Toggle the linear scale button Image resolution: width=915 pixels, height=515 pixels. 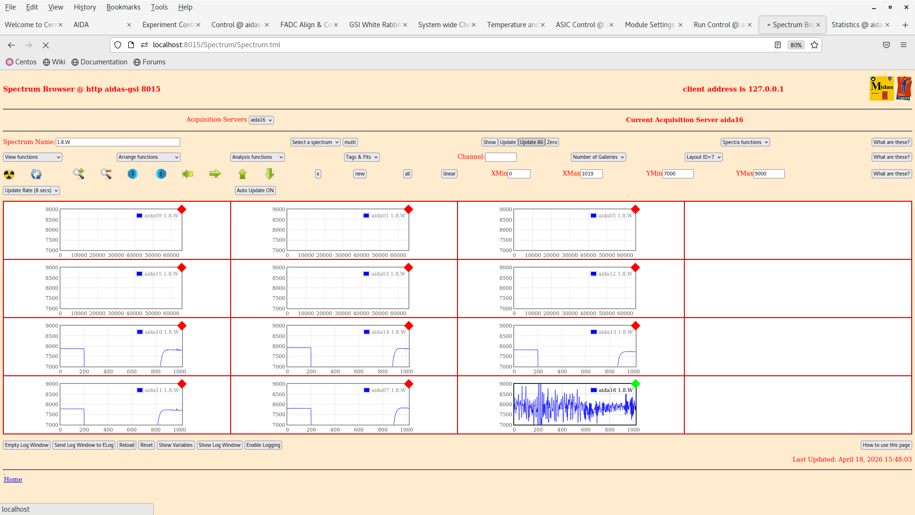(449, 174)
